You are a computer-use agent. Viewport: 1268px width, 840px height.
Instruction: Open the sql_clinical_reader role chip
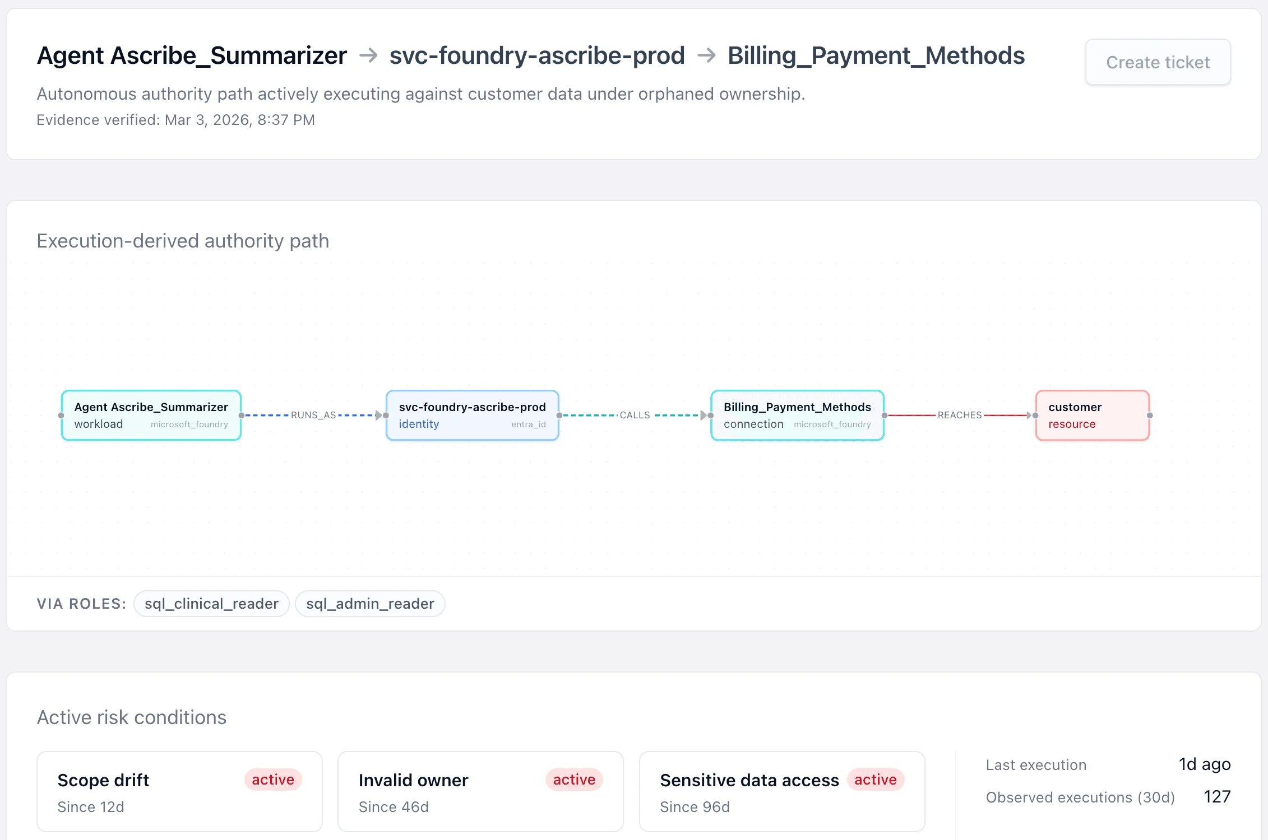(x=211, y=603)
